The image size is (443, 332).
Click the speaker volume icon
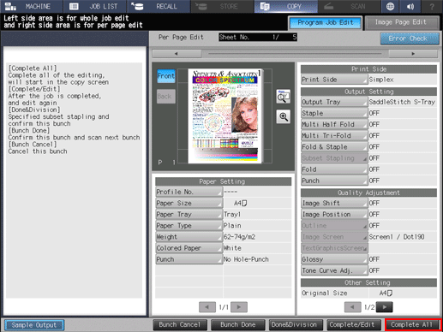point(410,6)
